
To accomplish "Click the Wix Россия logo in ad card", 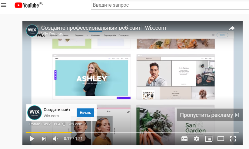I will [35, 113].
